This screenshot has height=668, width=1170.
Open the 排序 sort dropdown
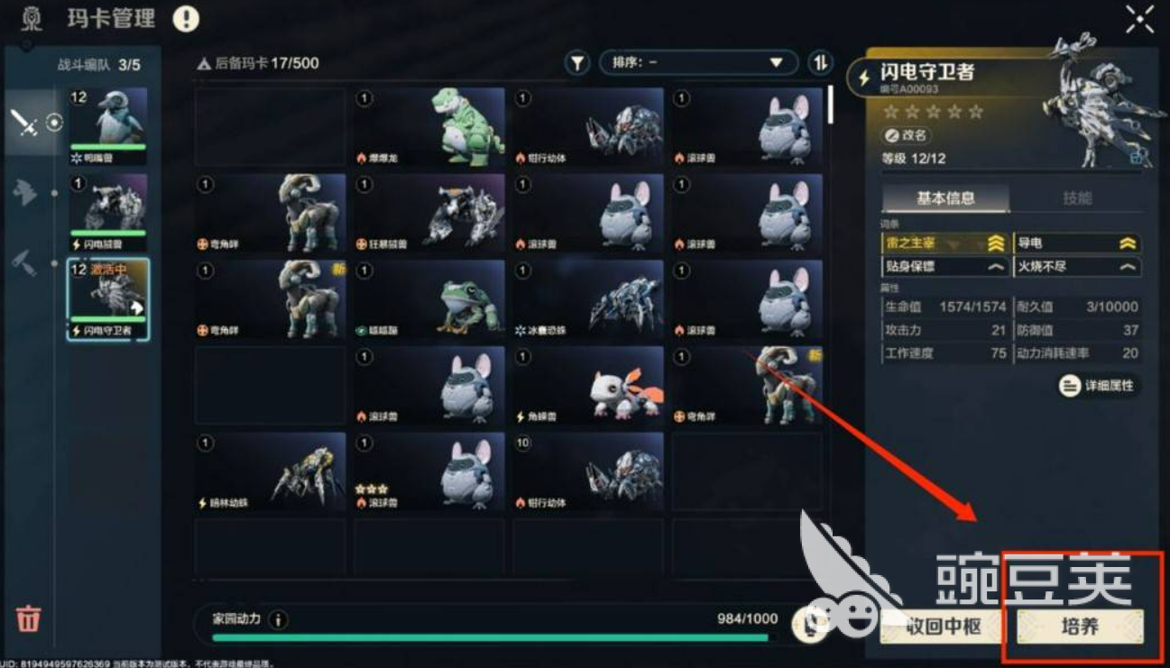[698, 63]
